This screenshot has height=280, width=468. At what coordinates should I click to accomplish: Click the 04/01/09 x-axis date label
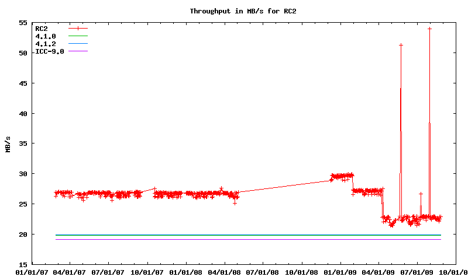point(378,272)
